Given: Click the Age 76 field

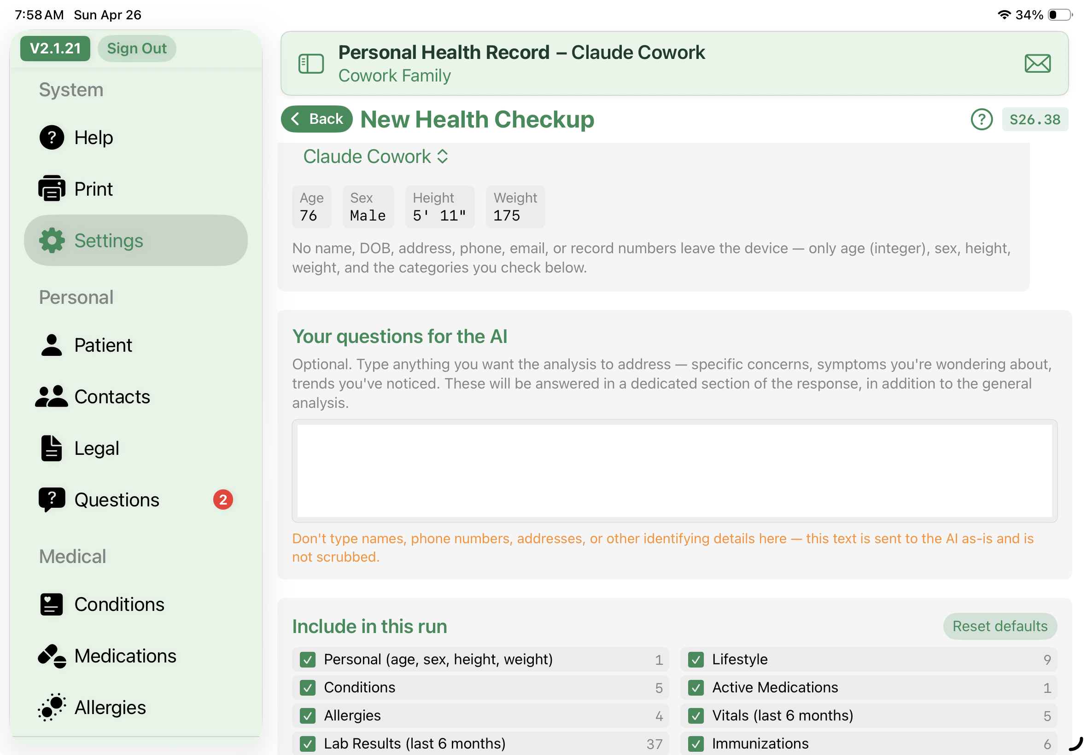Looking at the screenshot, I should pos(311,207).
